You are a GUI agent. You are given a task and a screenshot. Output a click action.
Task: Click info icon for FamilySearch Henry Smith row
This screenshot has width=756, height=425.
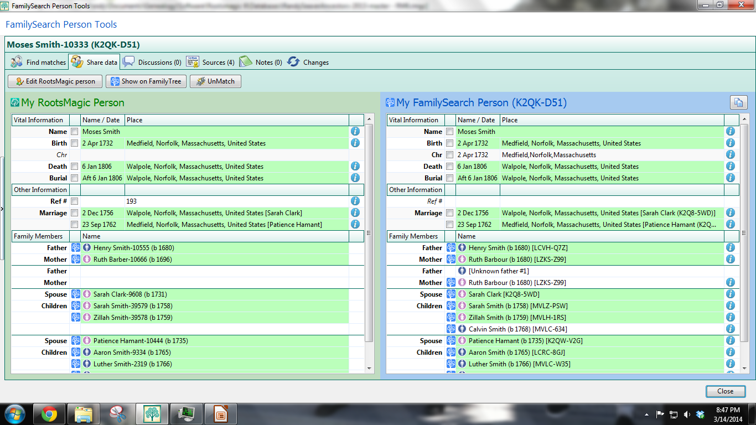pos(731,248)
